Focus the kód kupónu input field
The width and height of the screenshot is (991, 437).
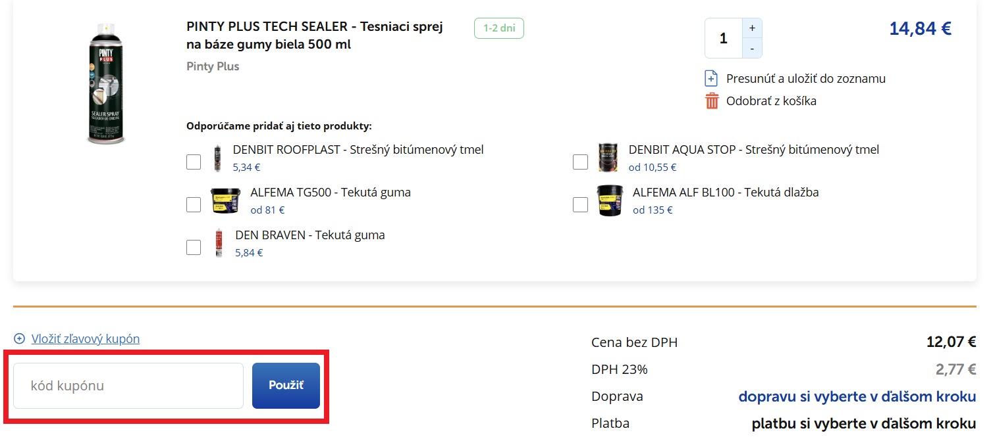tap(128, 386)
